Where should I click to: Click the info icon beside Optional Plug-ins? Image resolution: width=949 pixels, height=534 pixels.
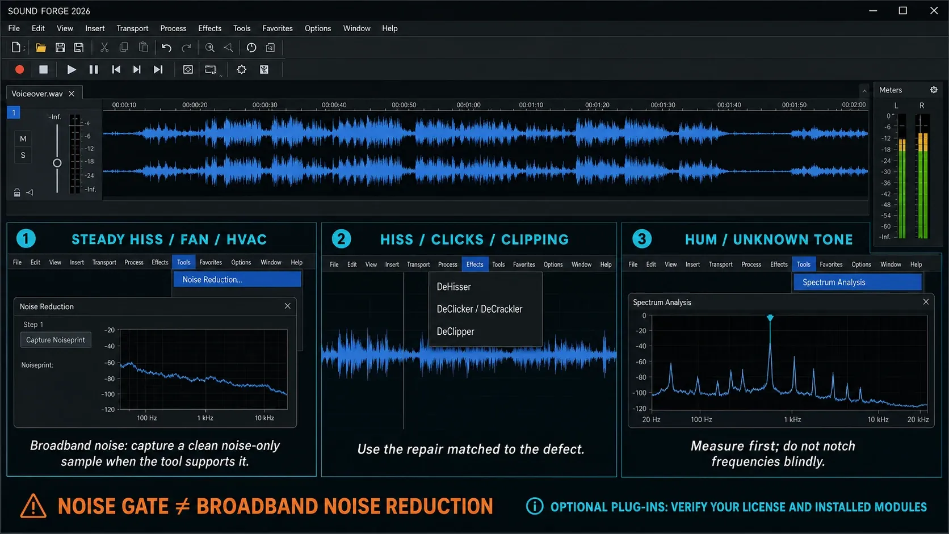point(535,506)
